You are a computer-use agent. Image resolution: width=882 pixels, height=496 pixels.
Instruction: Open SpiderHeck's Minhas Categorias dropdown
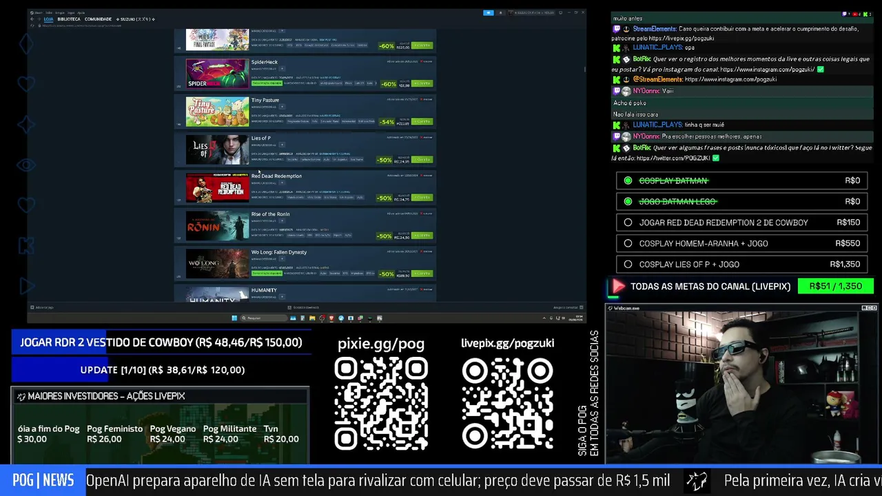(282, 69)
